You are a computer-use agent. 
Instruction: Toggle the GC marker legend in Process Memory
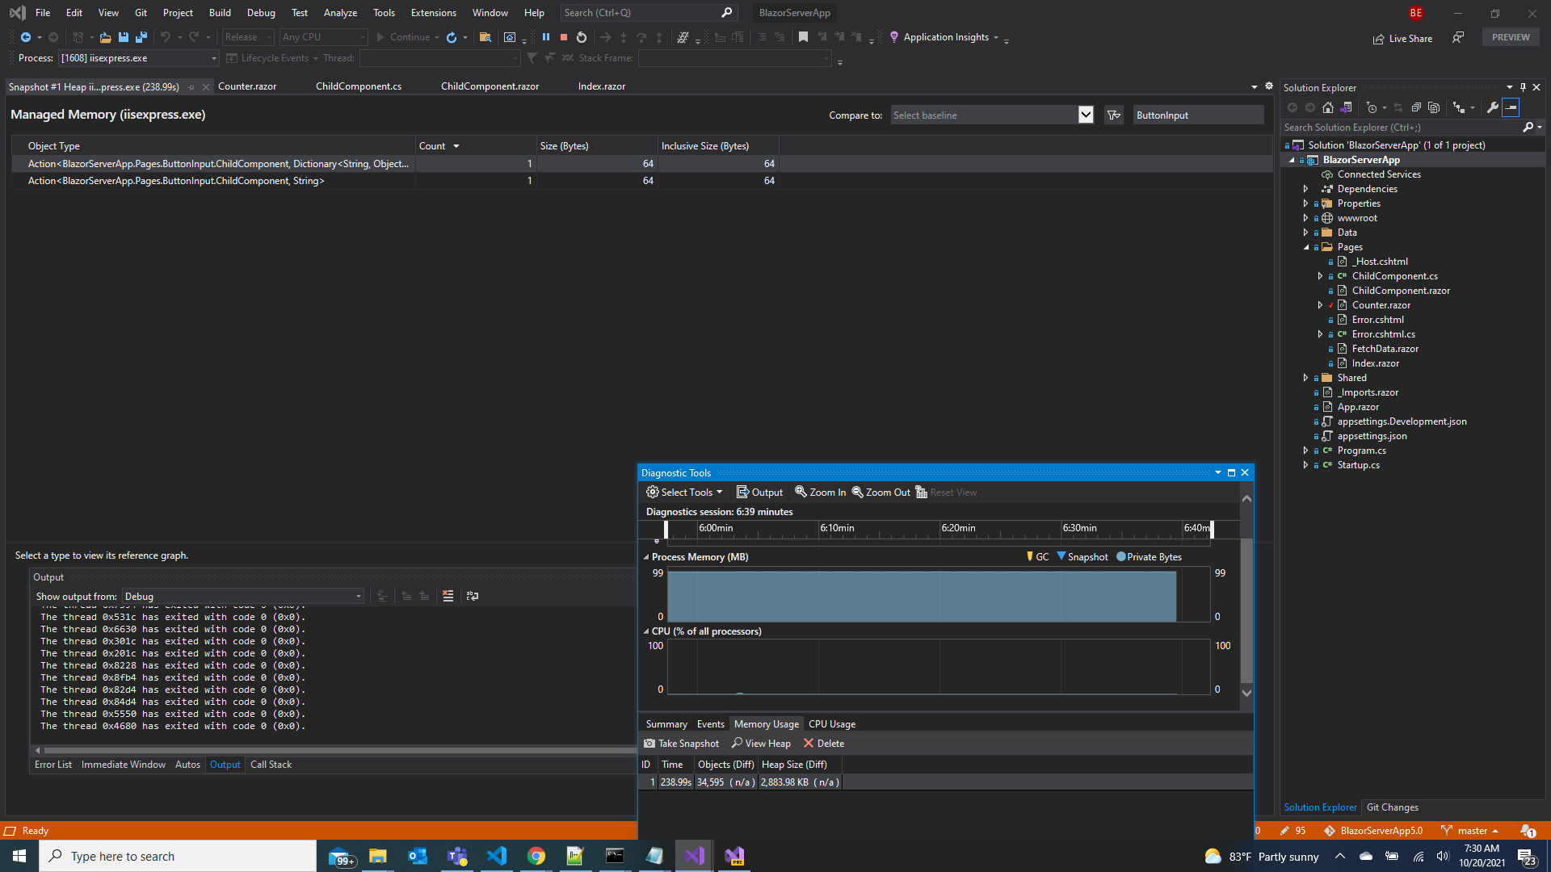coord(1038,556)
